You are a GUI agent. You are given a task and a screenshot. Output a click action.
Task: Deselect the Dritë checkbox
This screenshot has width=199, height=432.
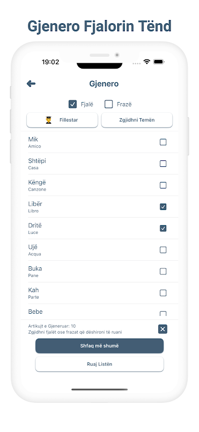point(163,228)
